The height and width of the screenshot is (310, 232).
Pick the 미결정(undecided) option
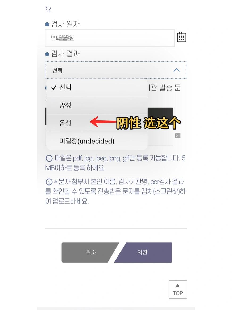tap(97, 141)
